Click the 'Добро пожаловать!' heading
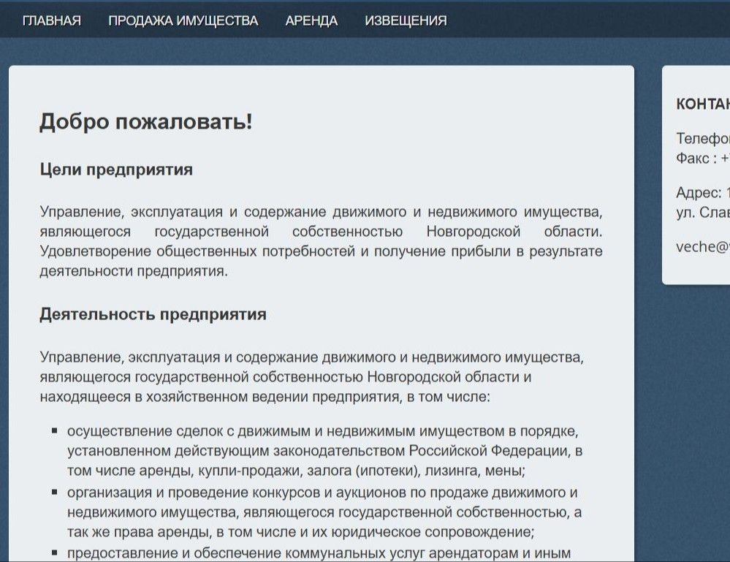Screen dimensions: 730x562 tap(145, 121)
